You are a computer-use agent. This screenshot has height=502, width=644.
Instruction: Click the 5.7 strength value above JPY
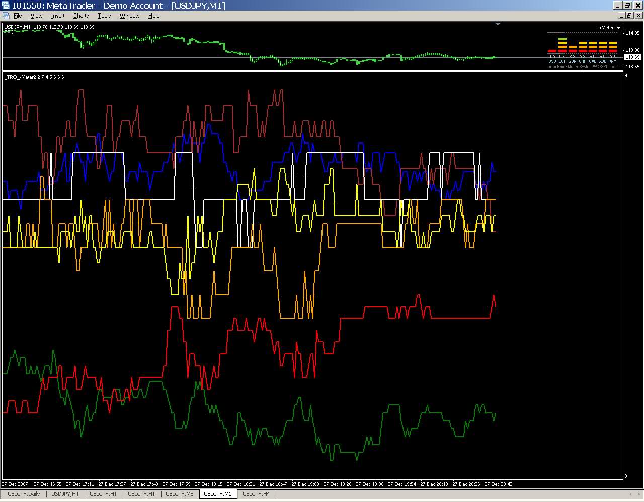point(613,57)
